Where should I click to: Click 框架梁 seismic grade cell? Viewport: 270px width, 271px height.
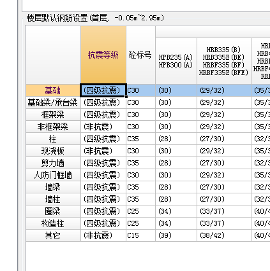pyautogui.click(x=103, y=115)
